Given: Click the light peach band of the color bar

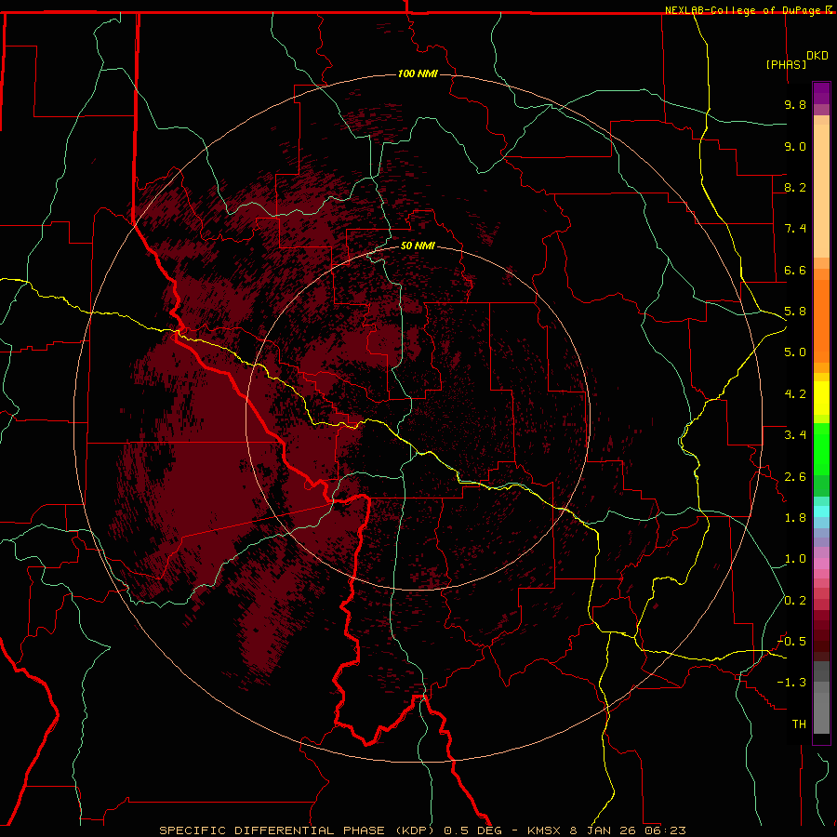Looking at the screenshot, I should (821, 191).
